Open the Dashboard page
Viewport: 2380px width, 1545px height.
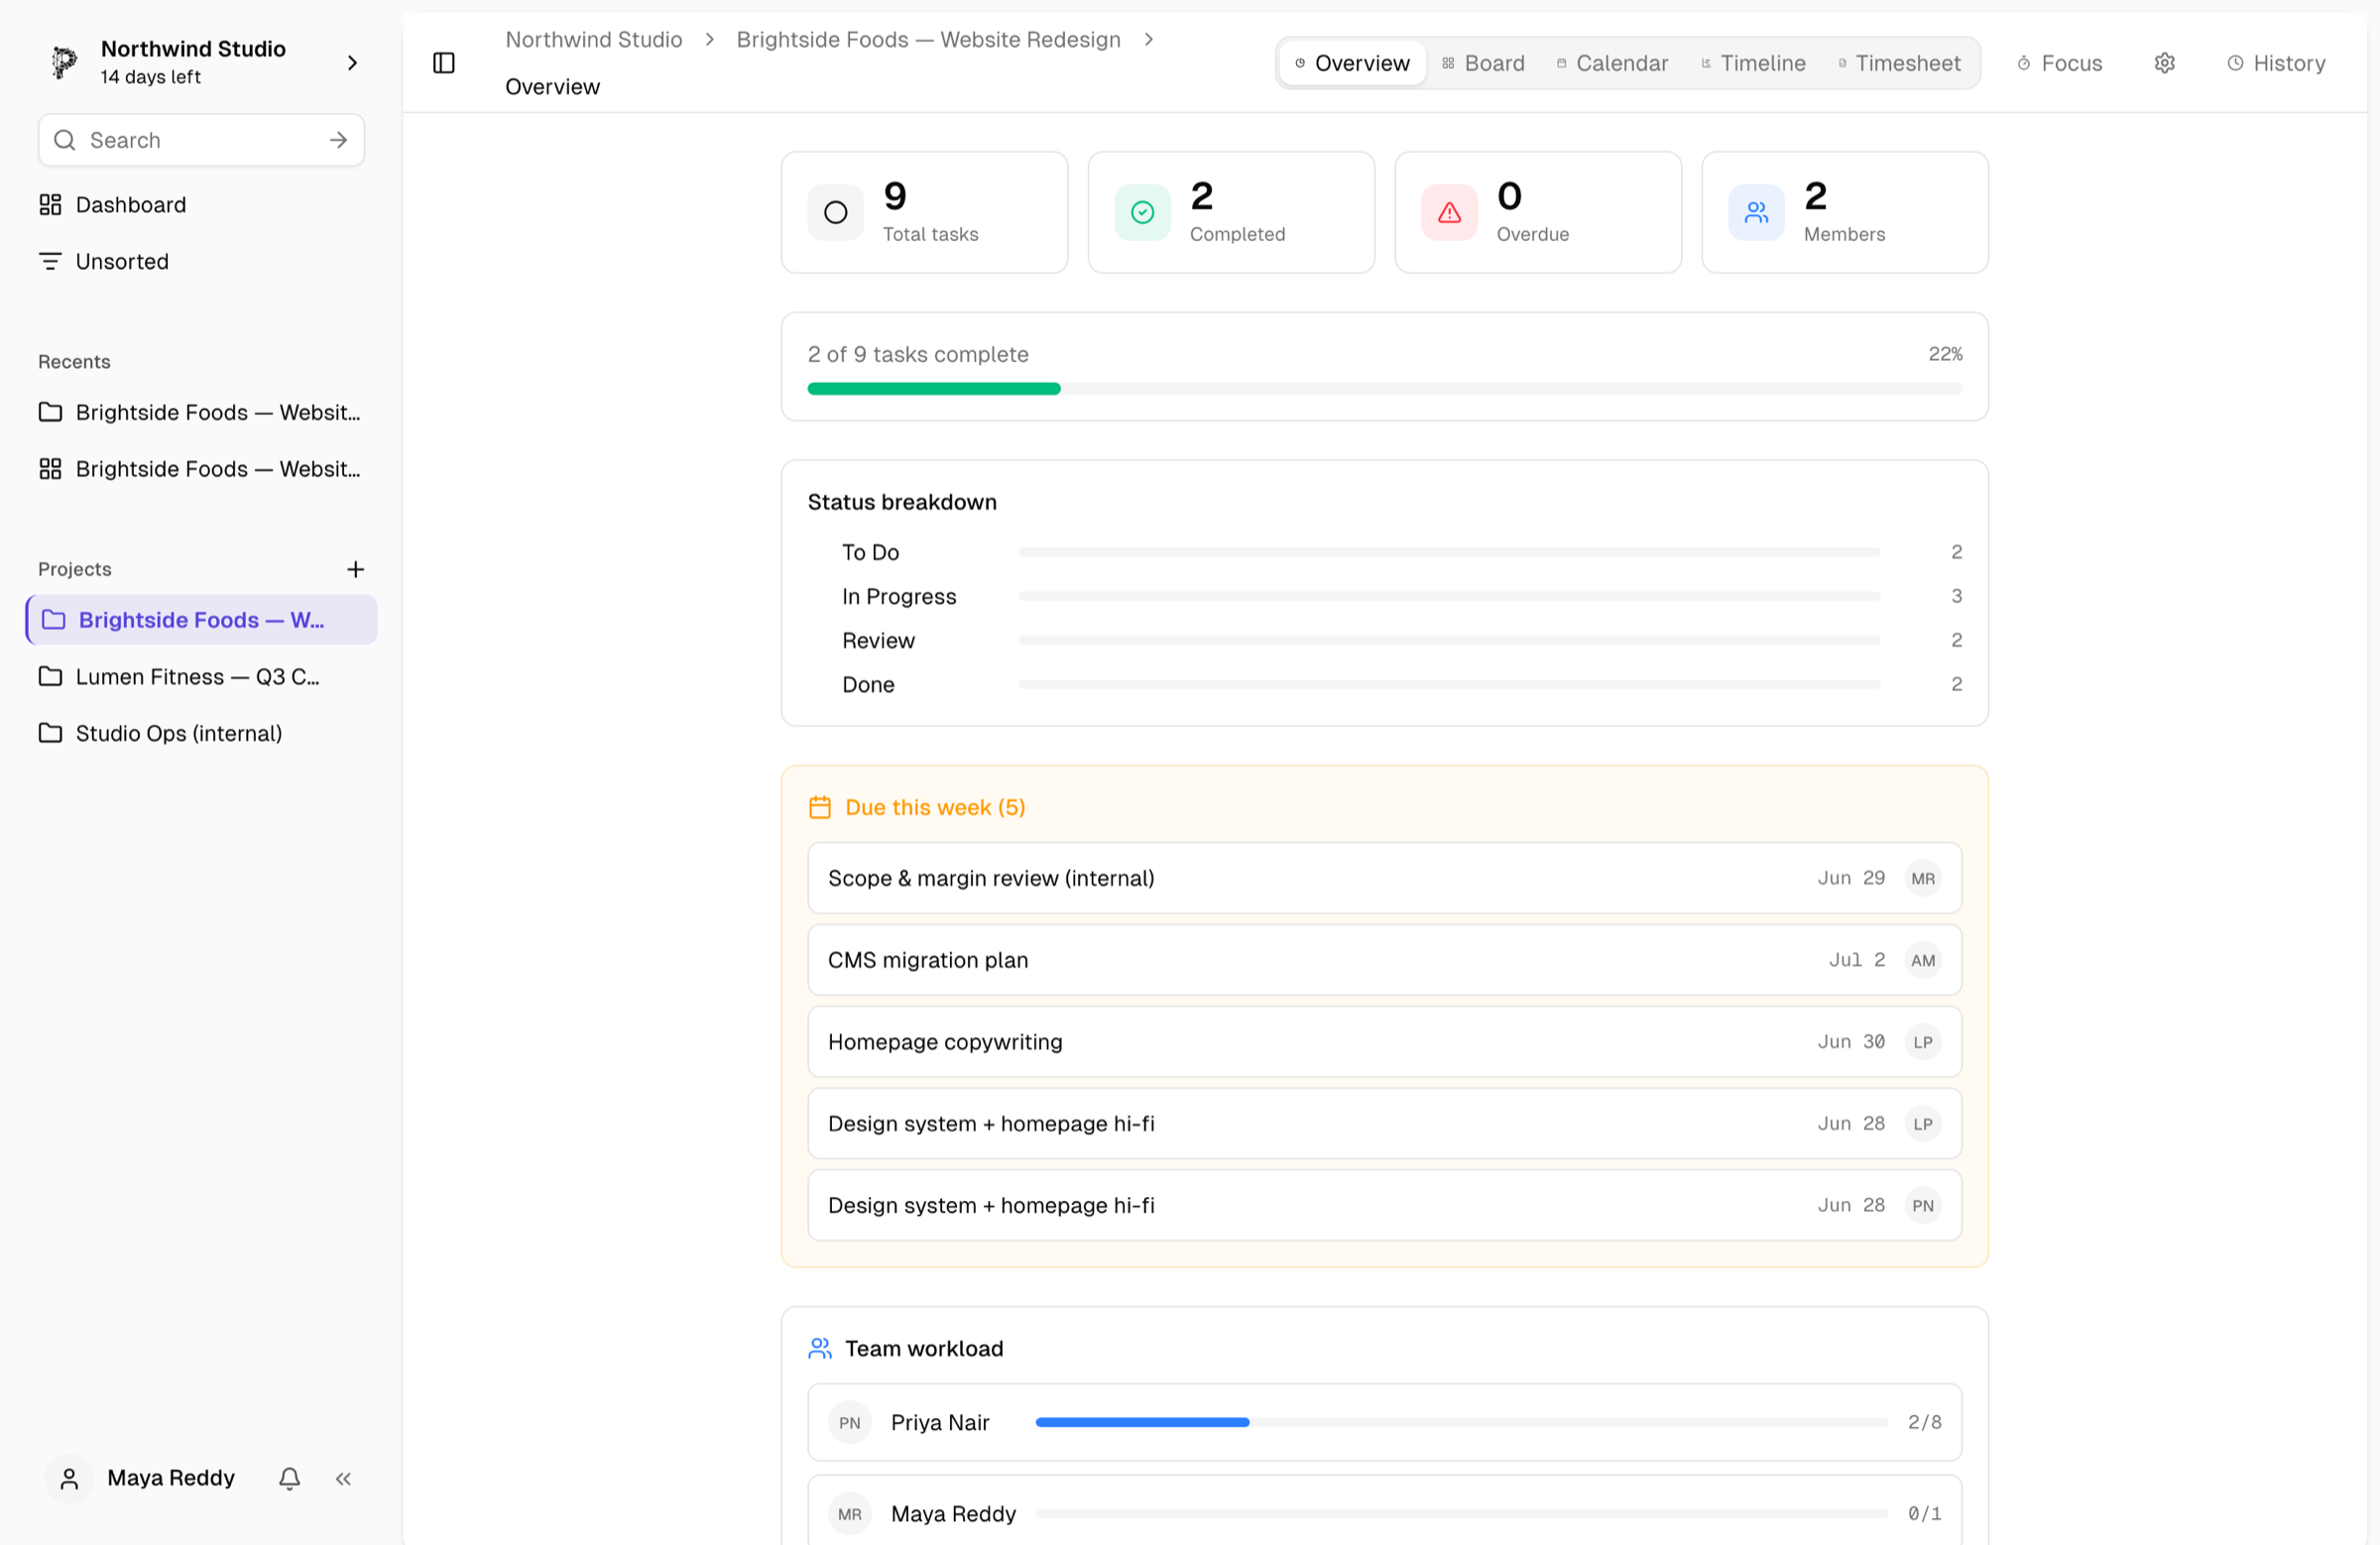click(201, 204)
